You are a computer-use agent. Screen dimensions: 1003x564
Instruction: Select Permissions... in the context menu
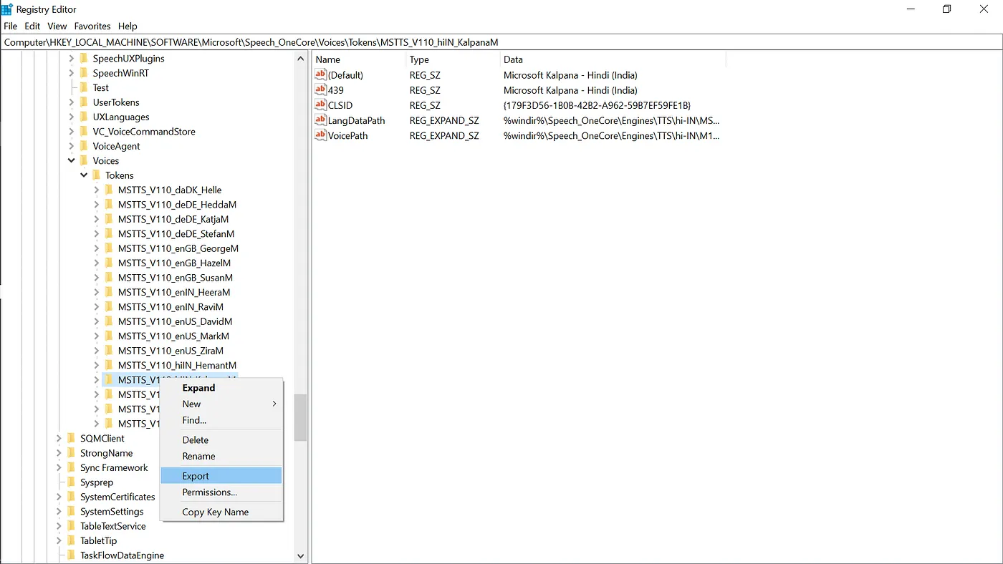(209, 492)
